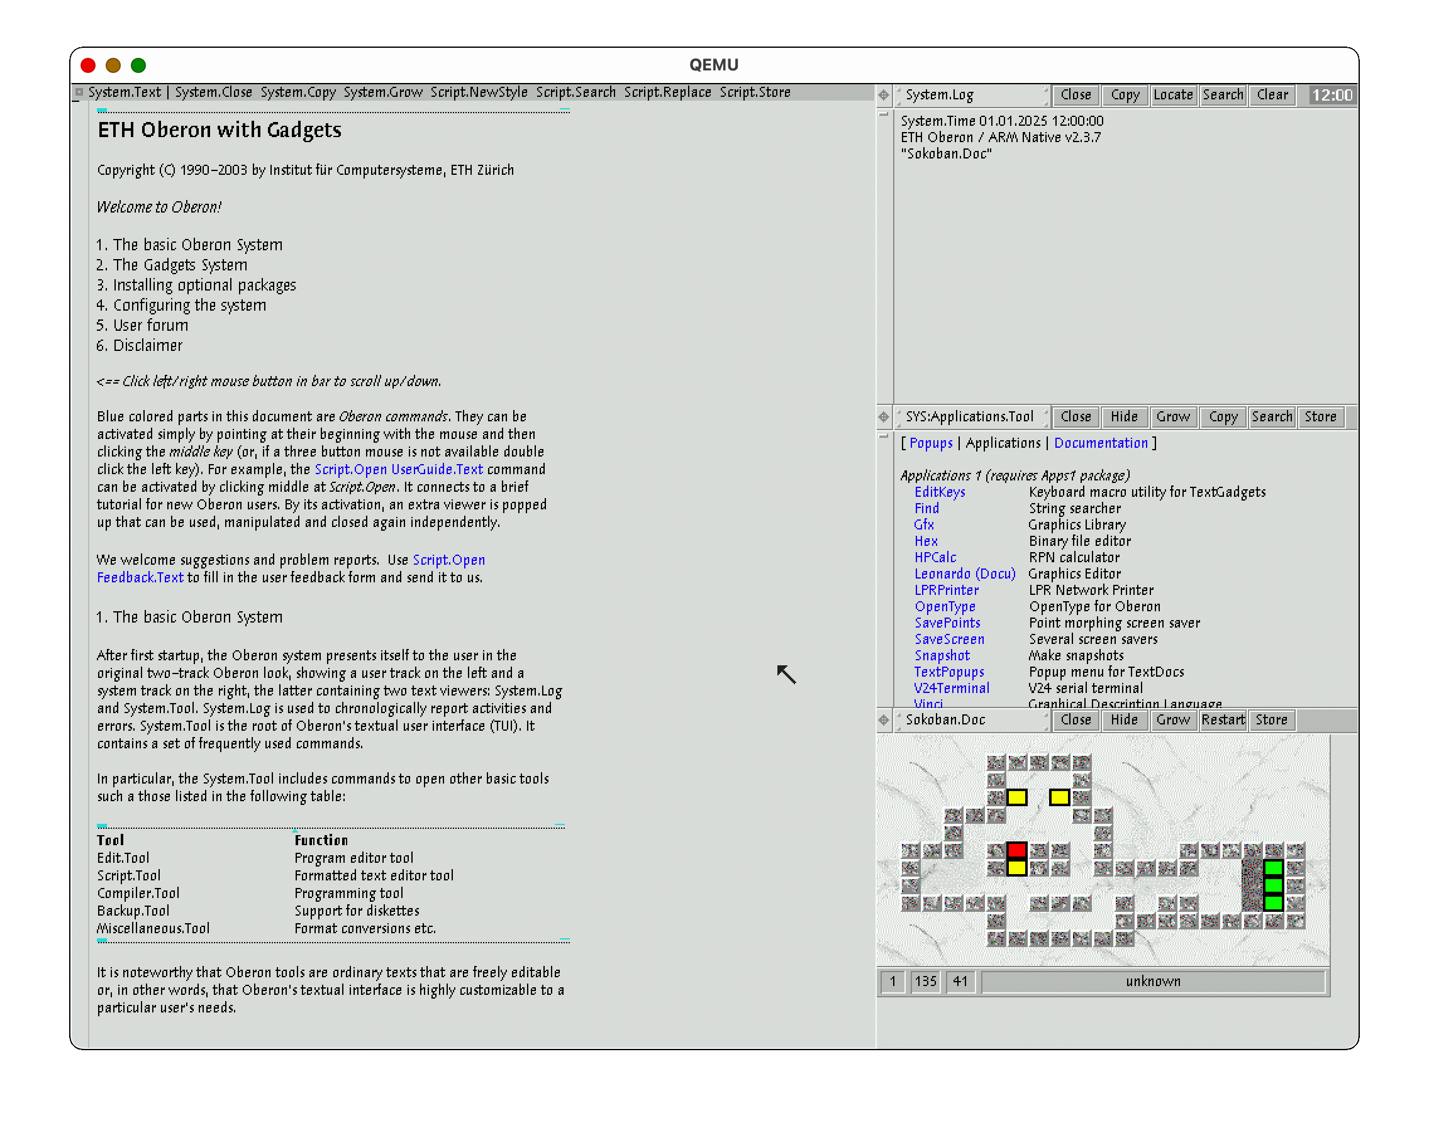The image size is (1429, 1142).
Task: Grow the Applications.Tool viewer
Action: click(1172, 417)
